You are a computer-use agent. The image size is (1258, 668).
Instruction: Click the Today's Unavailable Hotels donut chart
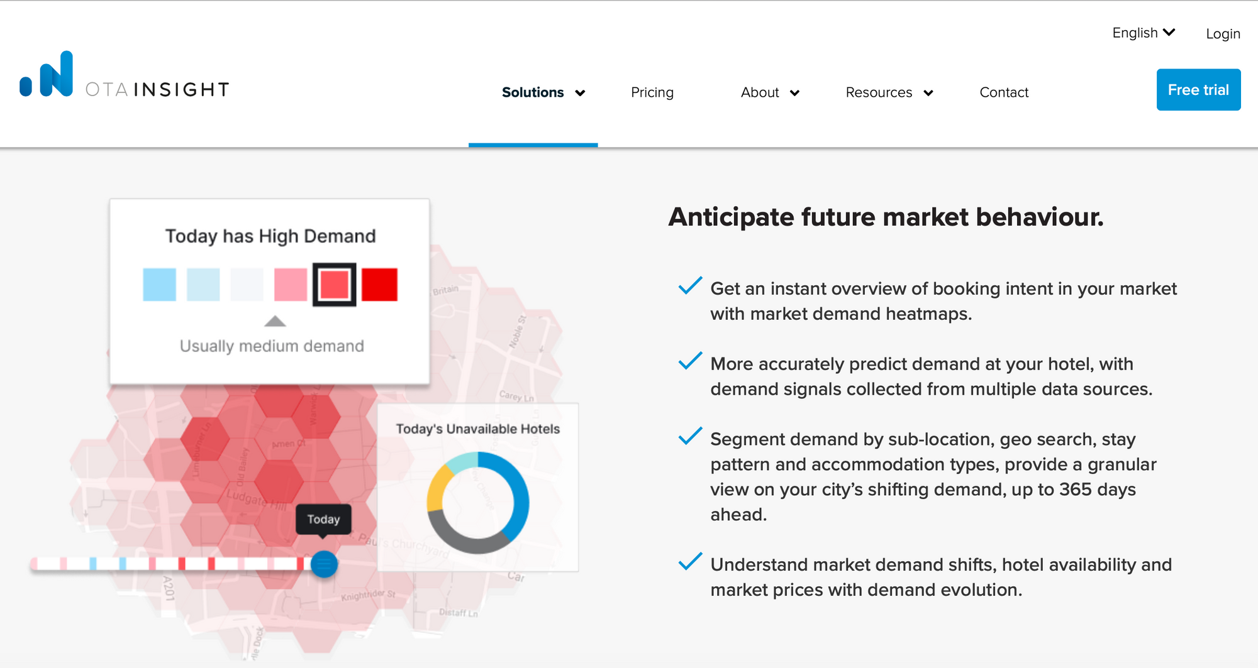tap(478, 503)
